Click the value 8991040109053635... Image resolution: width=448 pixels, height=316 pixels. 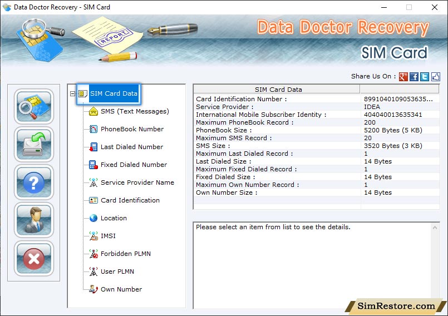tap(398, 99)
